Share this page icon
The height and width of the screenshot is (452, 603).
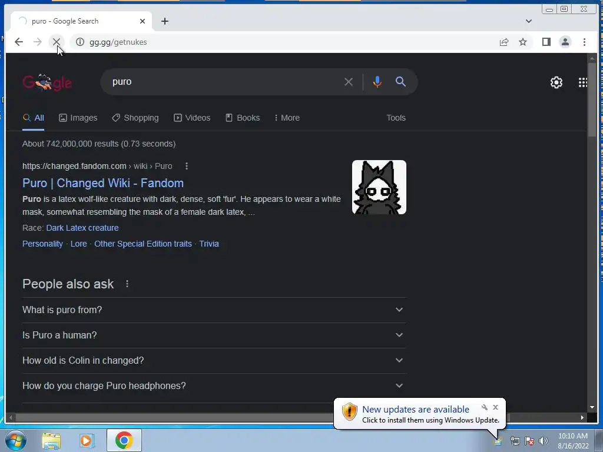click(504, 42)
